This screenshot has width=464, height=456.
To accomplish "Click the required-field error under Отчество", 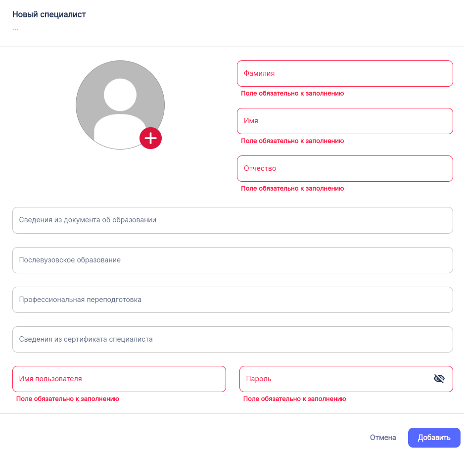I will pyautogui.click(x=292, y=188).
